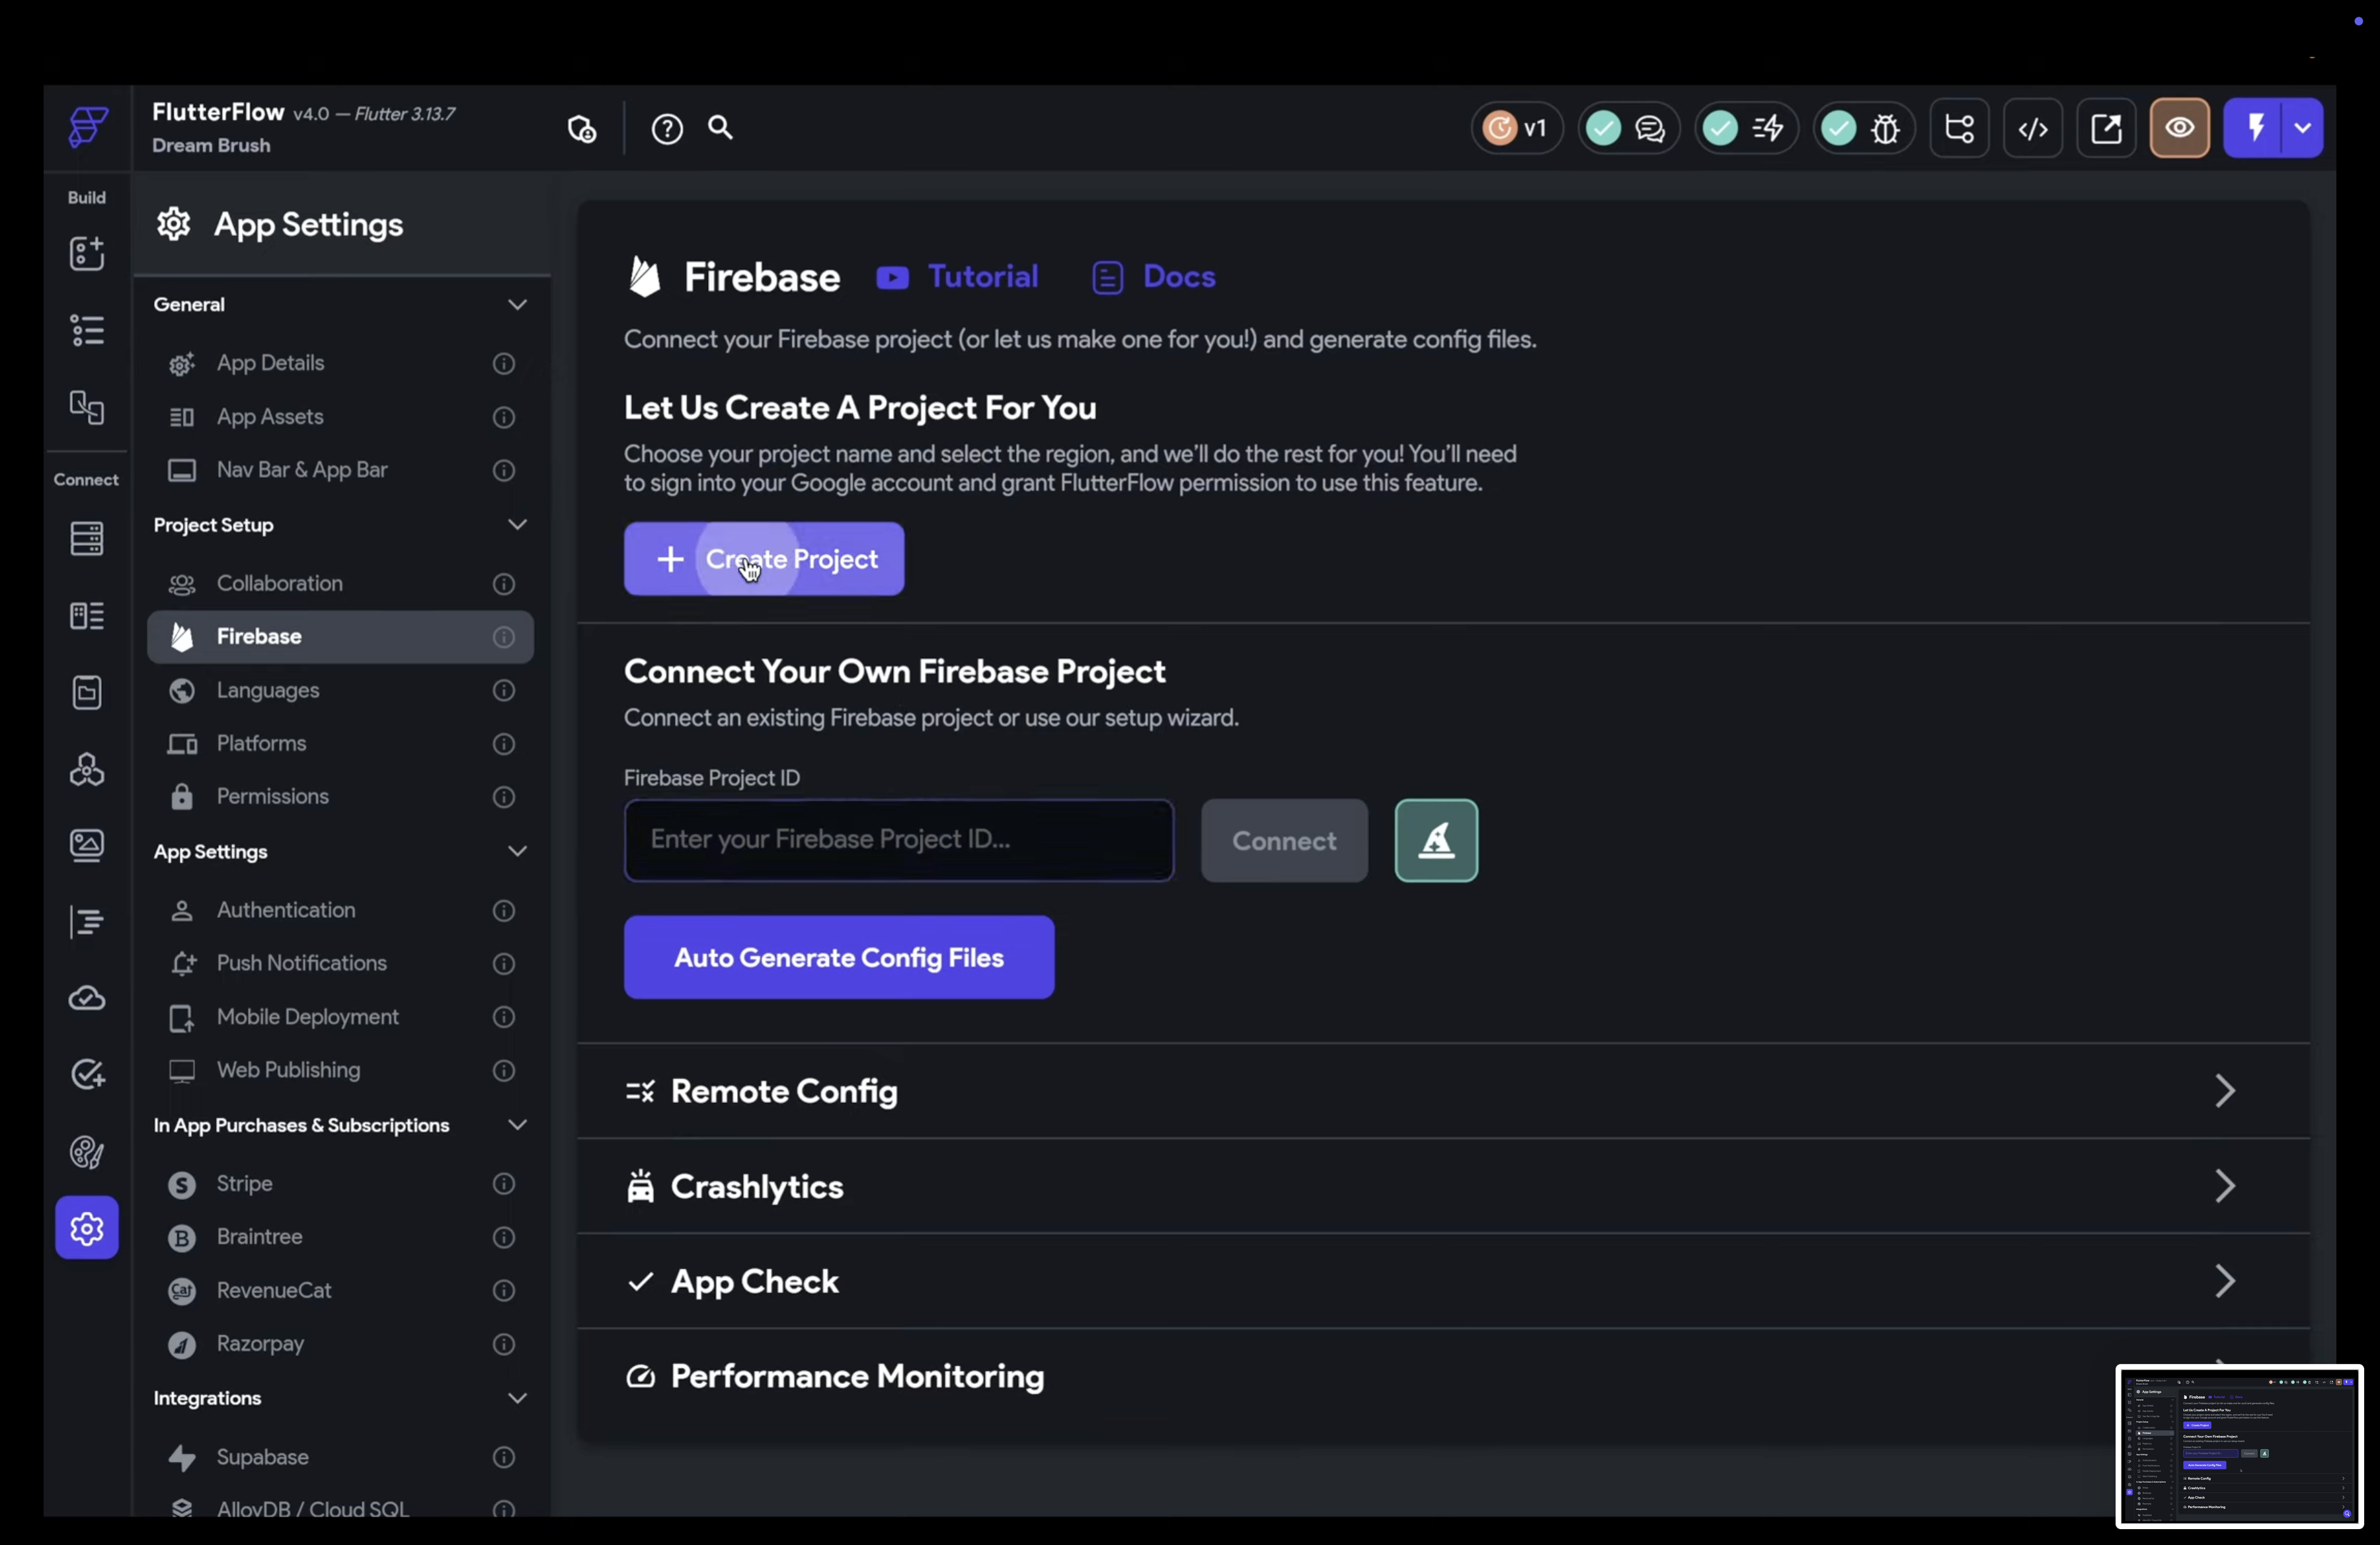Open Mobile Deployment settings
2380x1545 pixels.
click(340, 1018)
